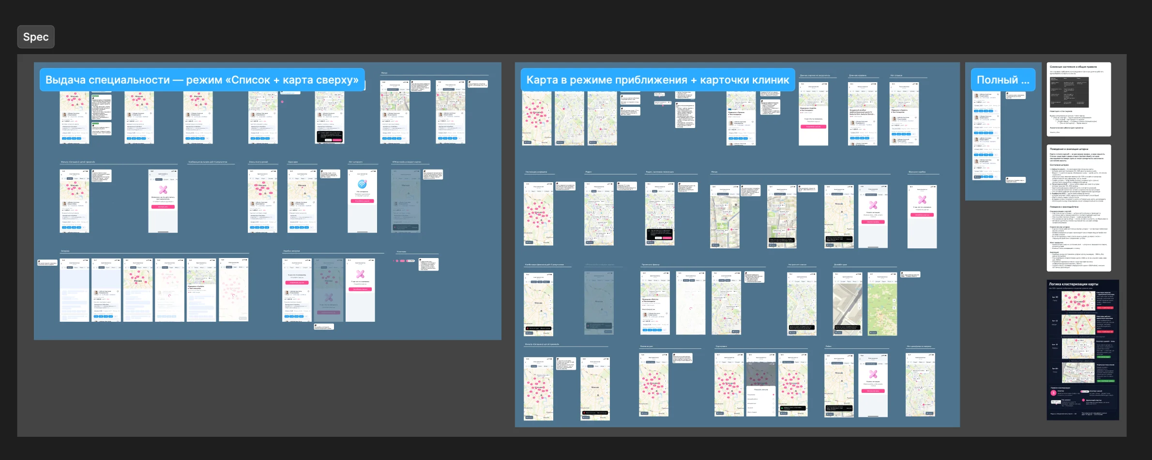1152x460 pixels.
Task: Open the «Сквозные состояния и общие правила» document frame
Action: point(1078,99)
